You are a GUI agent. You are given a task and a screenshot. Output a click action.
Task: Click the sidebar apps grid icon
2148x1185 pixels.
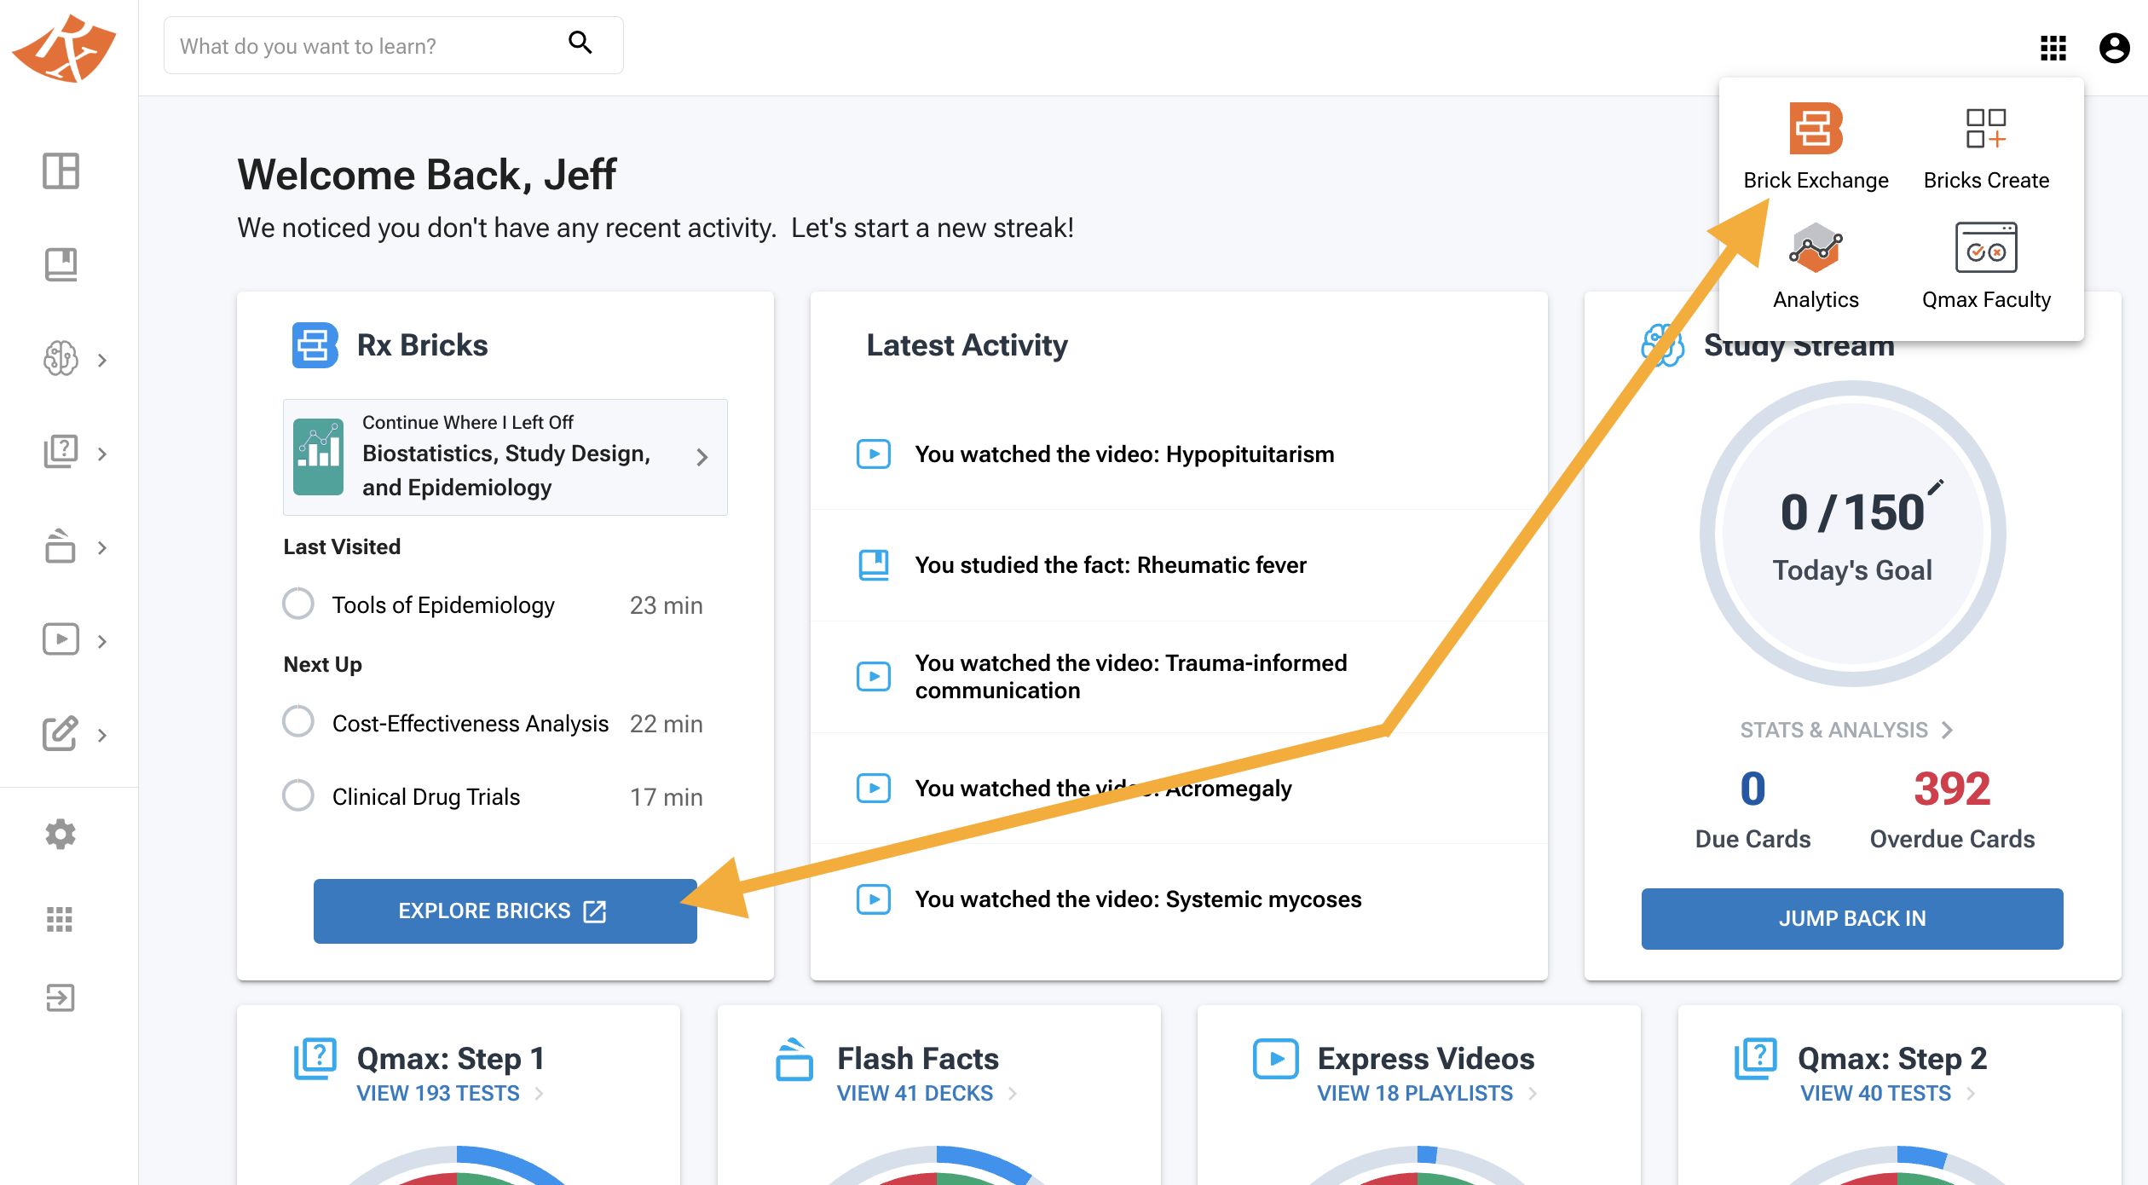pyautogui.click(x=60, y=919)
